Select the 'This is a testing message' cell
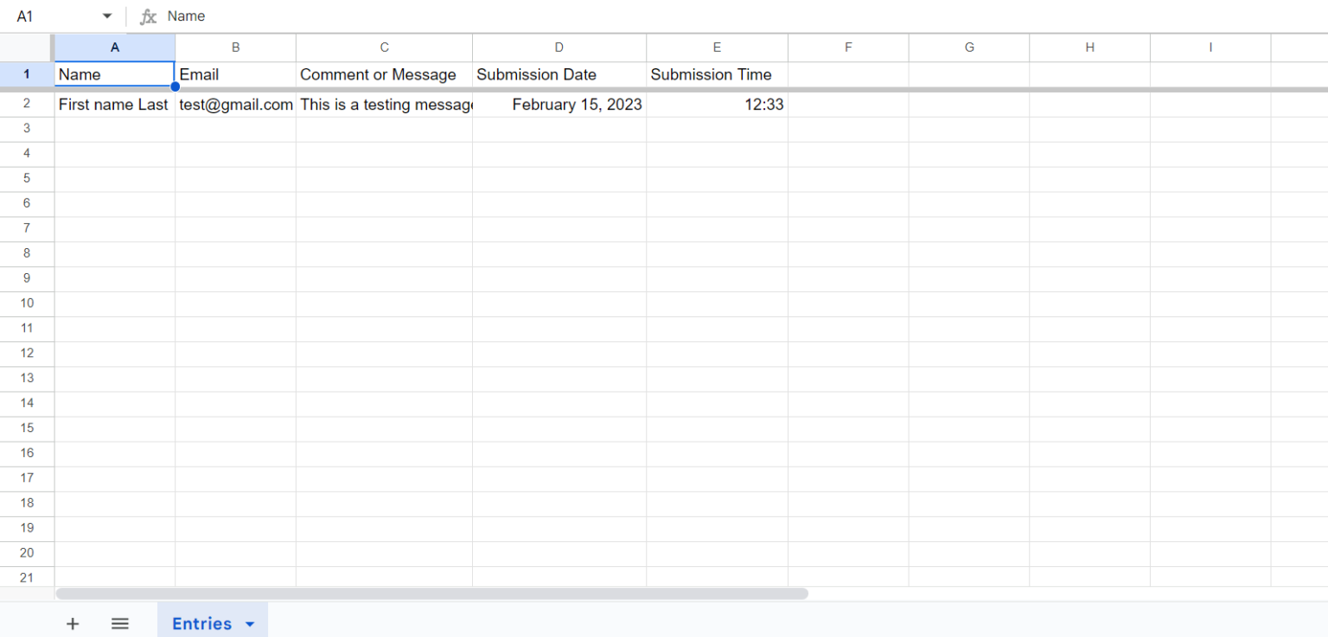The height and width of the screenshot is (637, 1328). [x=384, y=104]
